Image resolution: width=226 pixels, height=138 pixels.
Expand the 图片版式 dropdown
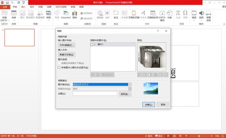click(x=130, y=84)
